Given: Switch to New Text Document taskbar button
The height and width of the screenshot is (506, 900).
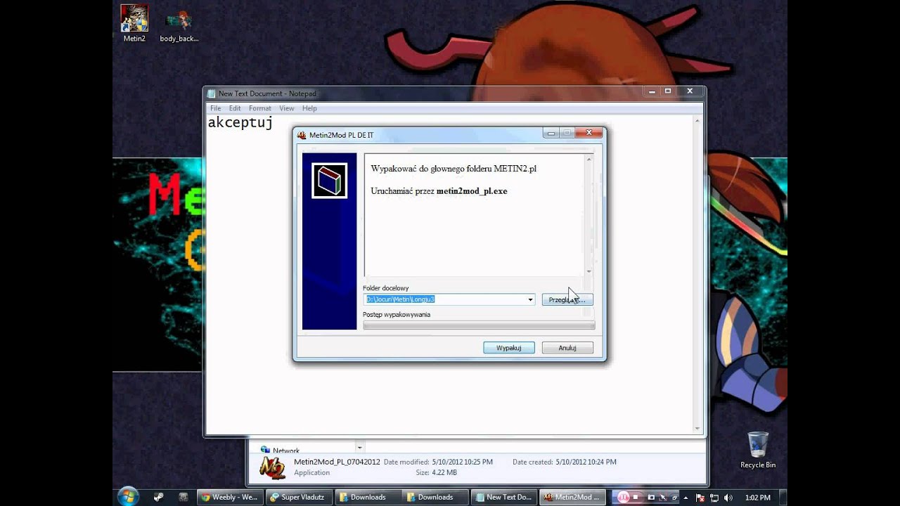Looking at the screenshot, I should tap(504, 497).
